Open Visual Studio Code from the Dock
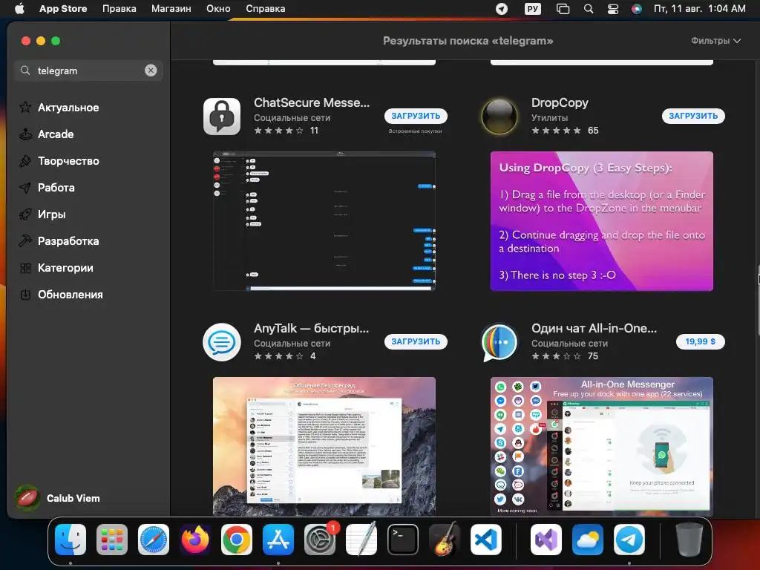The width and height of the screenshot is (760, 570). pos(486,540)
